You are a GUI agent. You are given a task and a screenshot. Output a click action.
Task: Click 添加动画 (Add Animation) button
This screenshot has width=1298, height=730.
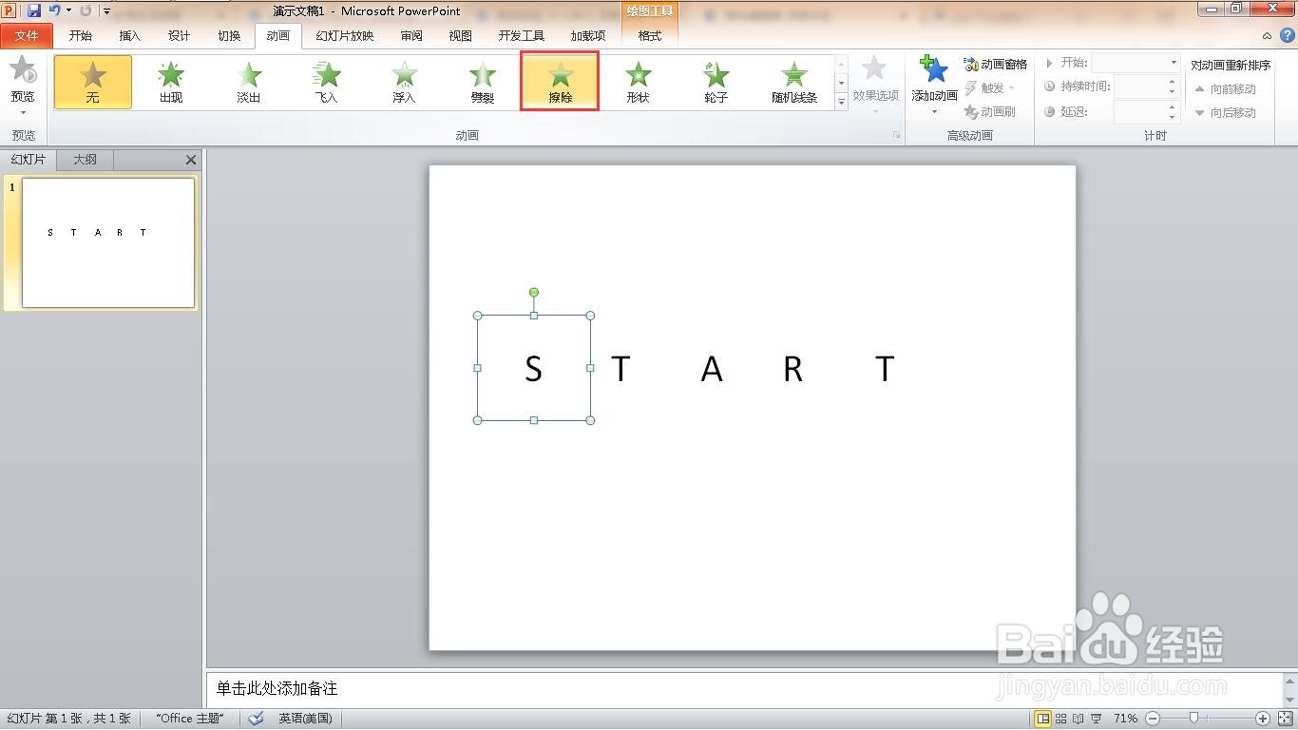(935, 86)
